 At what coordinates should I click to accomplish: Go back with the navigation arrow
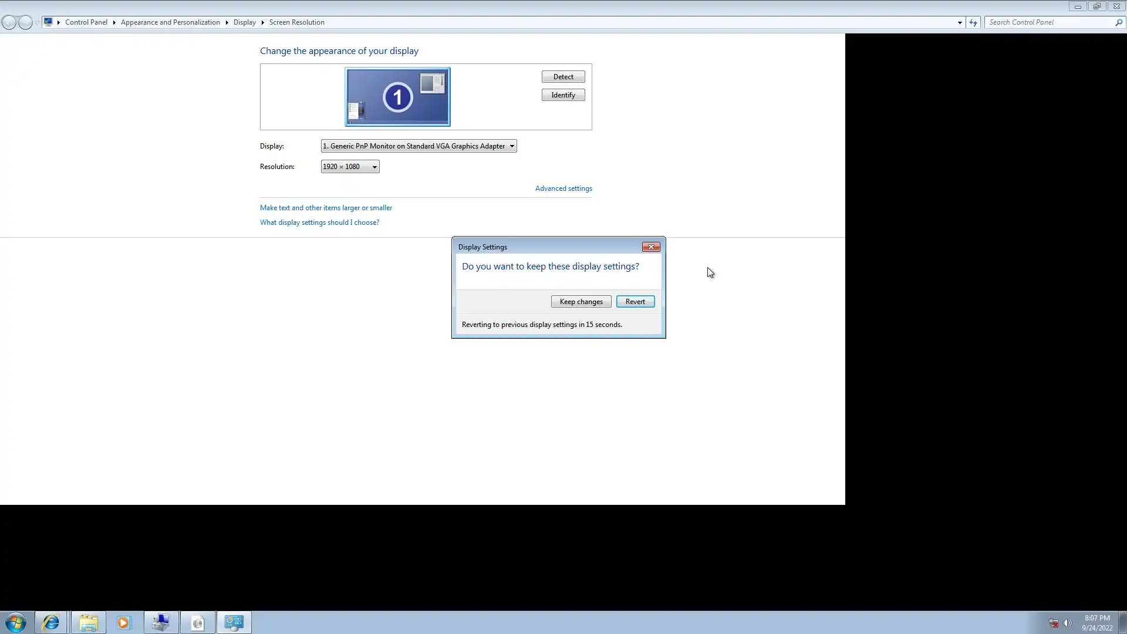9,22
